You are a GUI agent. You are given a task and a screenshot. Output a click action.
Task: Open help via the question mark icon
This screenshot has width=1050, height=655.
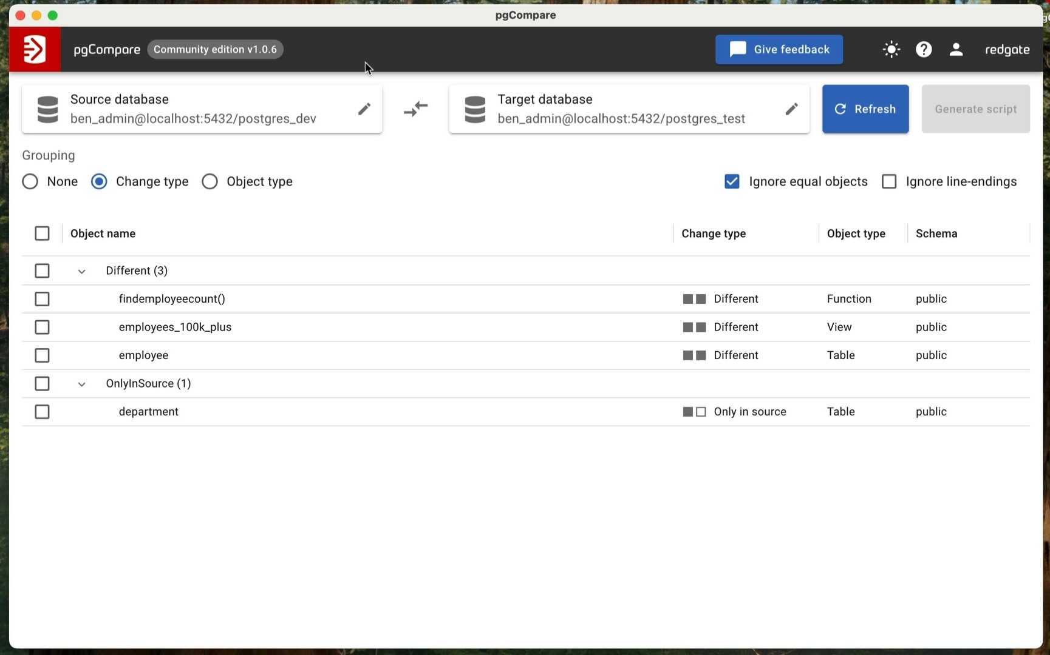[x=923, y=49]
